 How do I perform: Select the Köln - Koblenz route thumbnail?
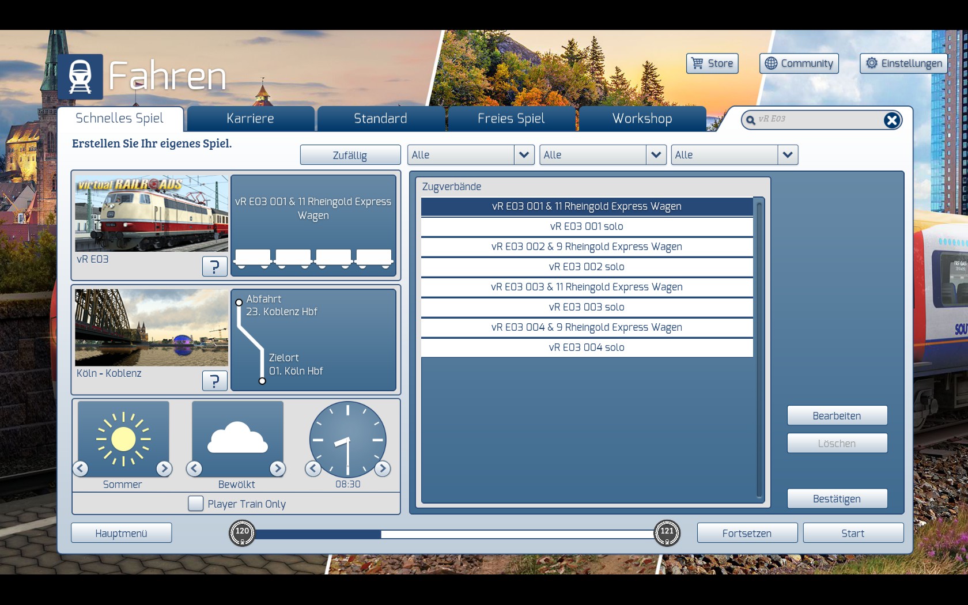(152, 328)
